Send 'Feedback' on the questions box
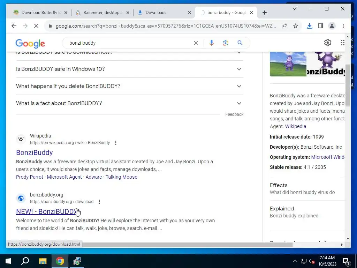This screenshot has width=357, height=268. (234, 114)
